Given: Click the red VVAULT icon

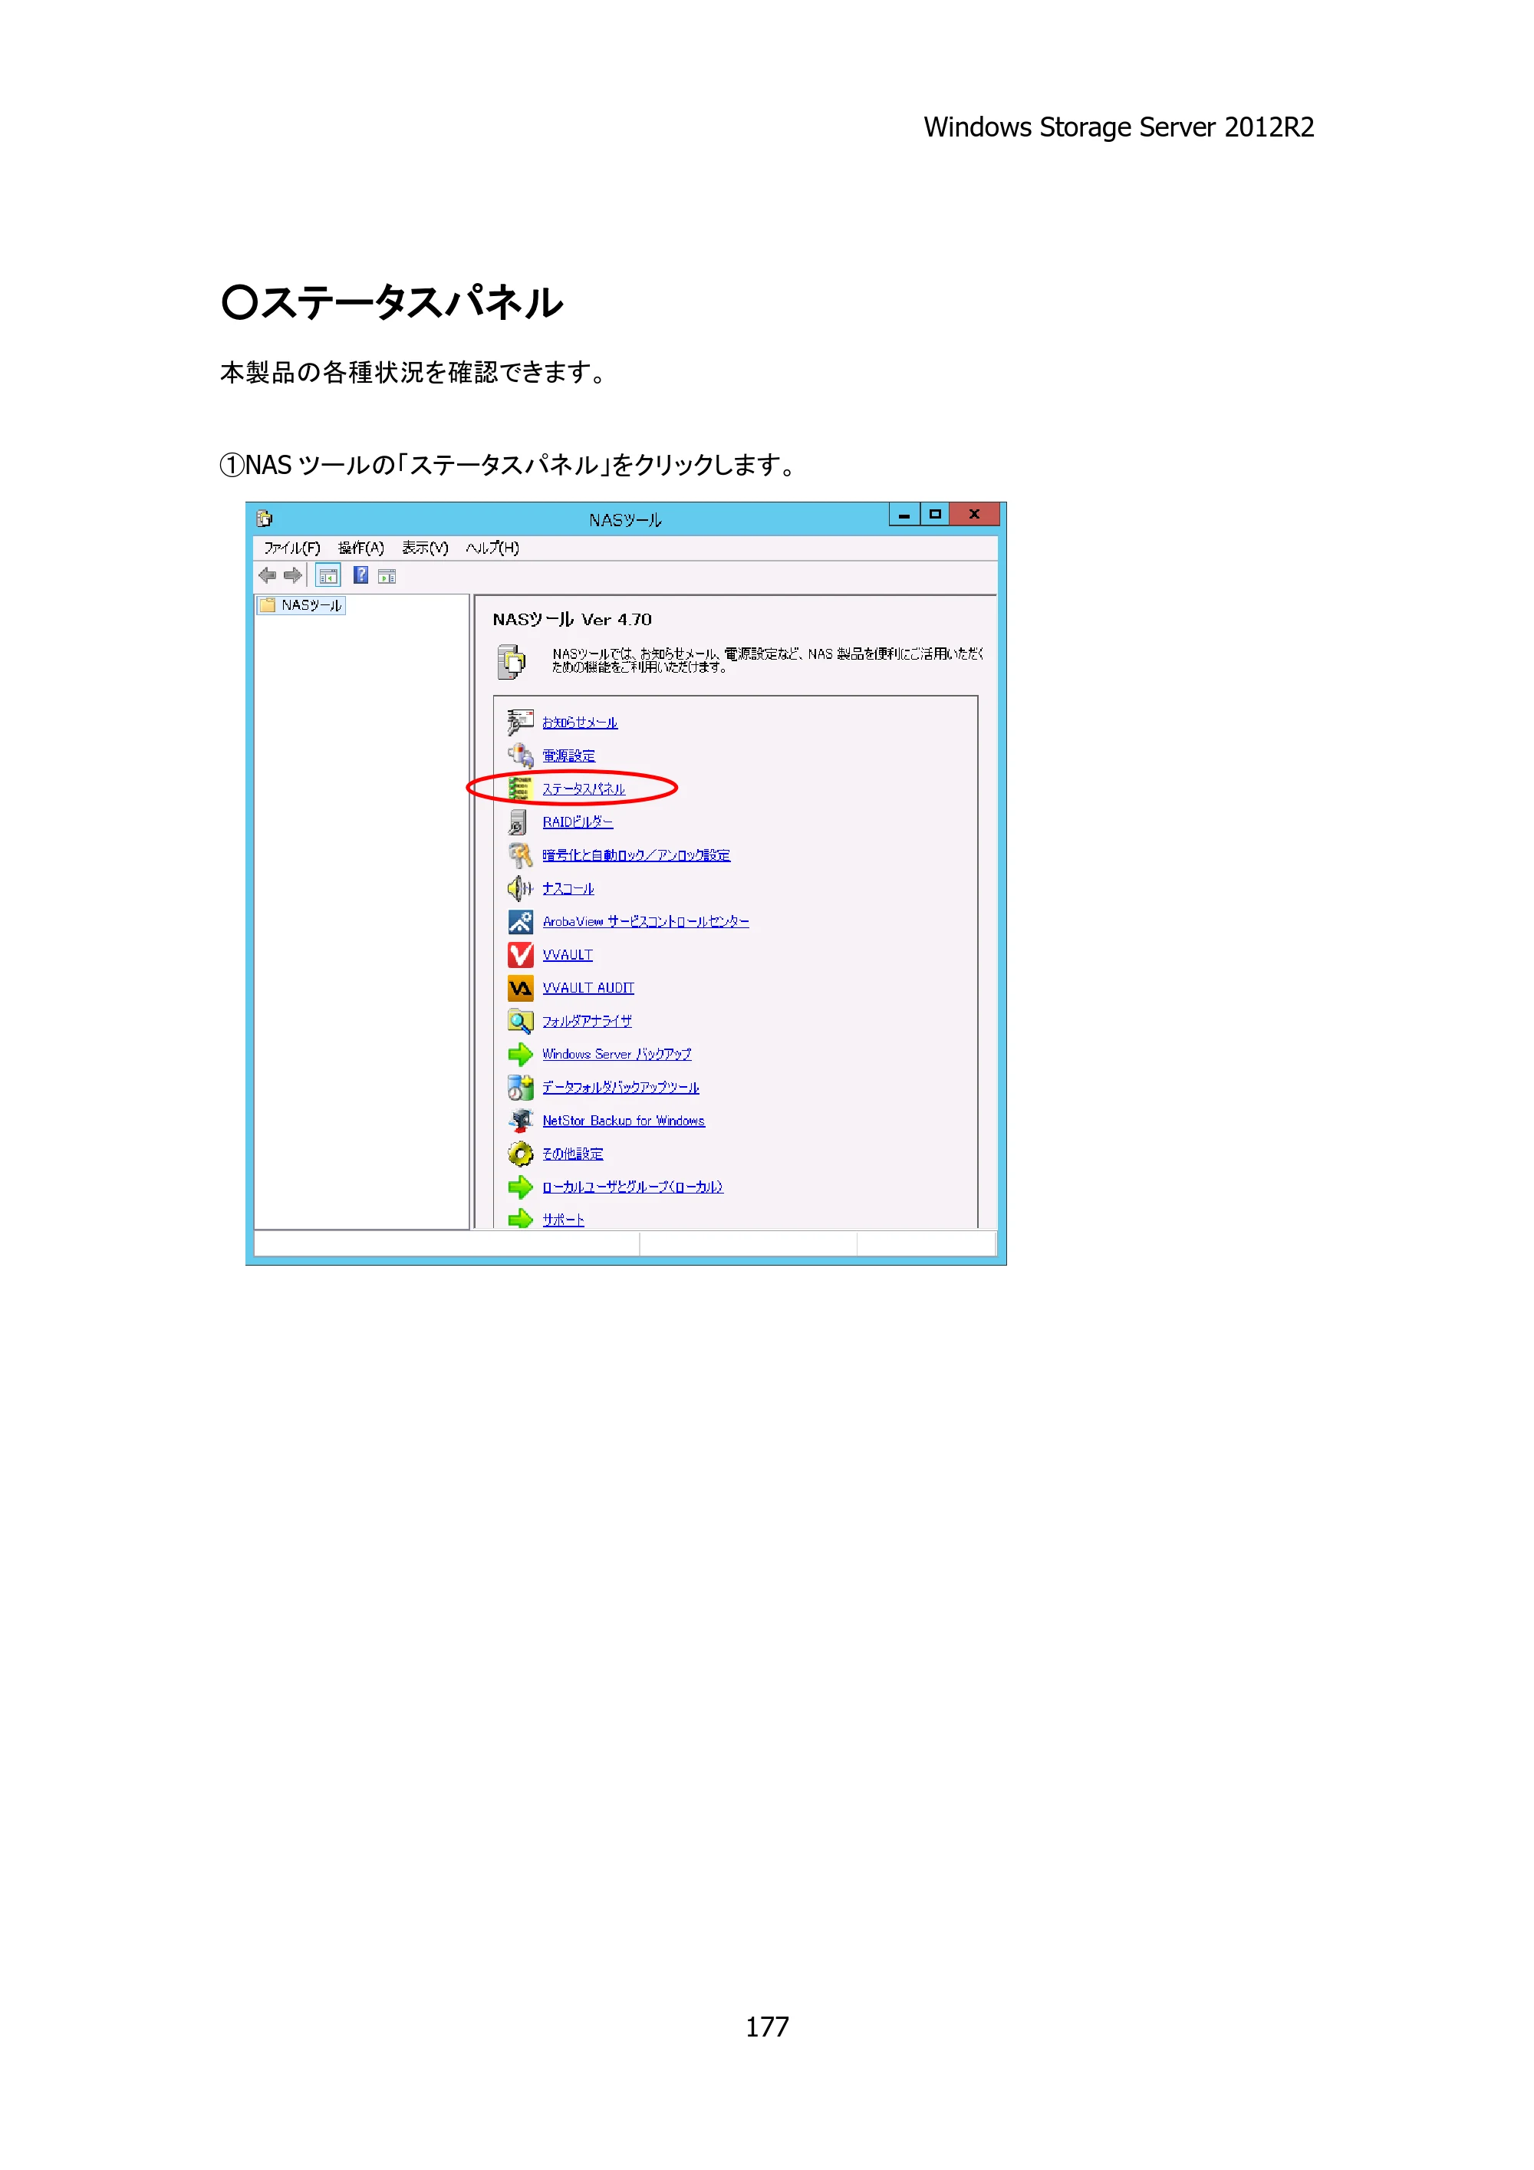Looking at the screenshot, I should 520,954.
